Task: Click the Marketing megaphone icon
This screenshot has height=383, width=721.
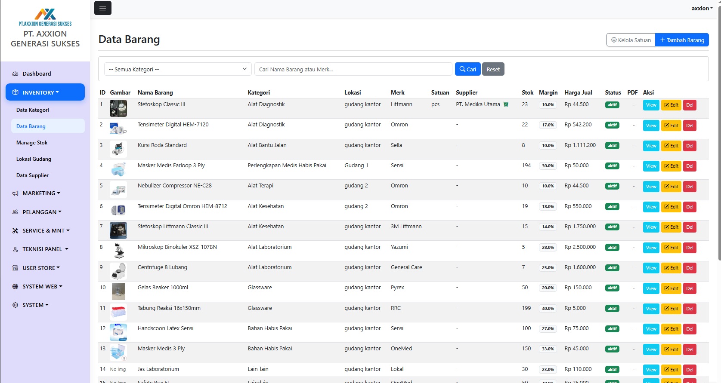Action: point(15,193)
